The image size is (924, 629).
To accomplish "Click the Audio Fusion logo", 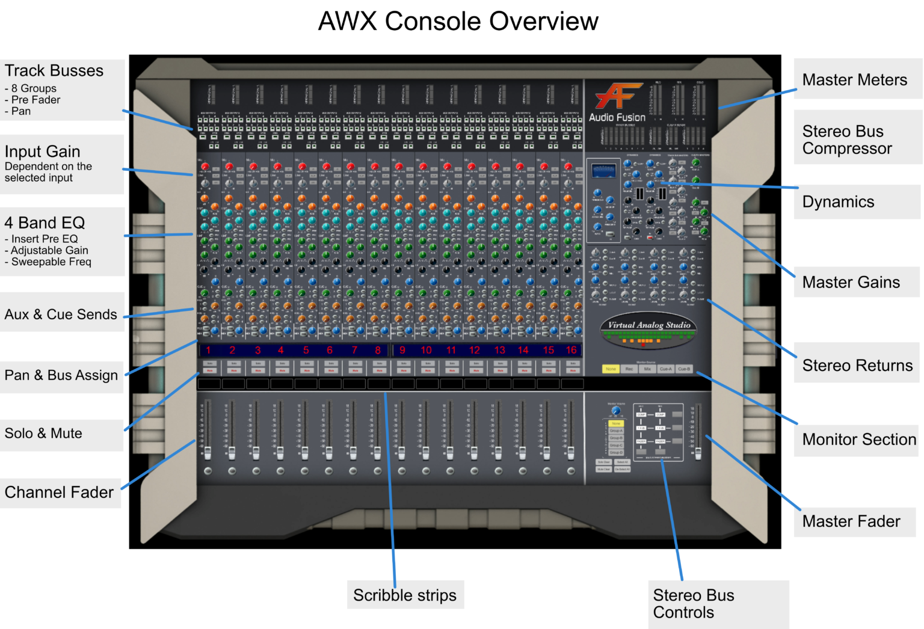I will click(x=618, y=103).
